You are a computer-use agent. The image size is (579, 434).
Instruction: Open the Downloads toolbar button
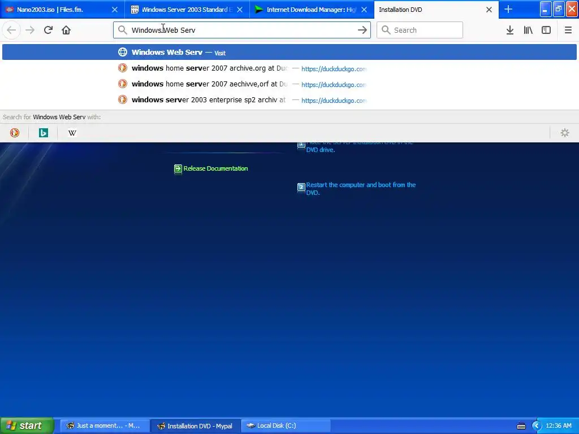[x=510, y=30]
